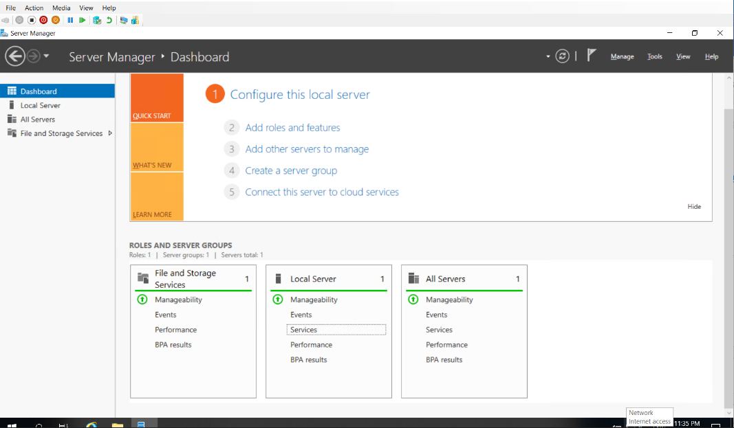
Task: Click green Manageability icon in Local Server tile
Action: [278, 300]
